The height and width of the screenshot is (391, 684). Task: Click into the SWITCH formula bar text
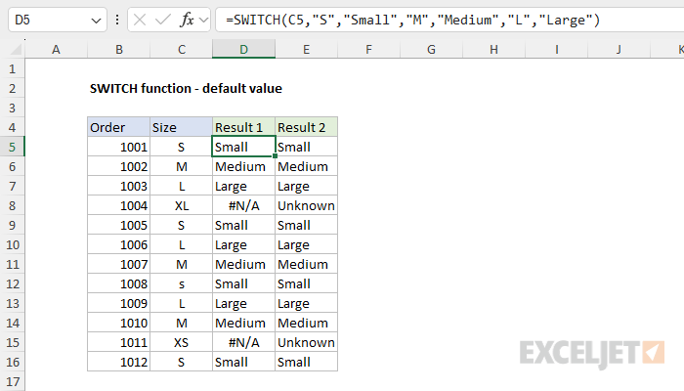(x=412, y=20)
